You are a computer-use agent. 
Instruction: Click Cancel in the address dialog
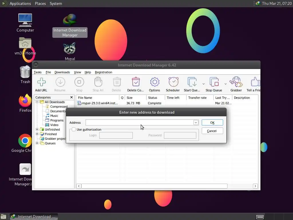(212, 131)
